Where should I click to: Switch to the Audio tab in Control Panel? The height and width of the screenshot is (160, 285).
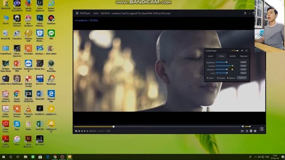[x=210, y=56]
